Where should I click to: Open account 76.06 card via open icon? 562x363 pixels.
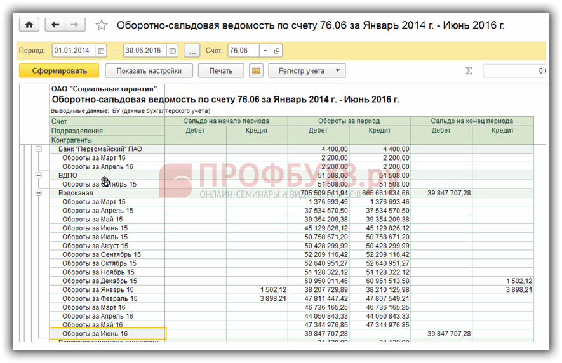[277, 51]
